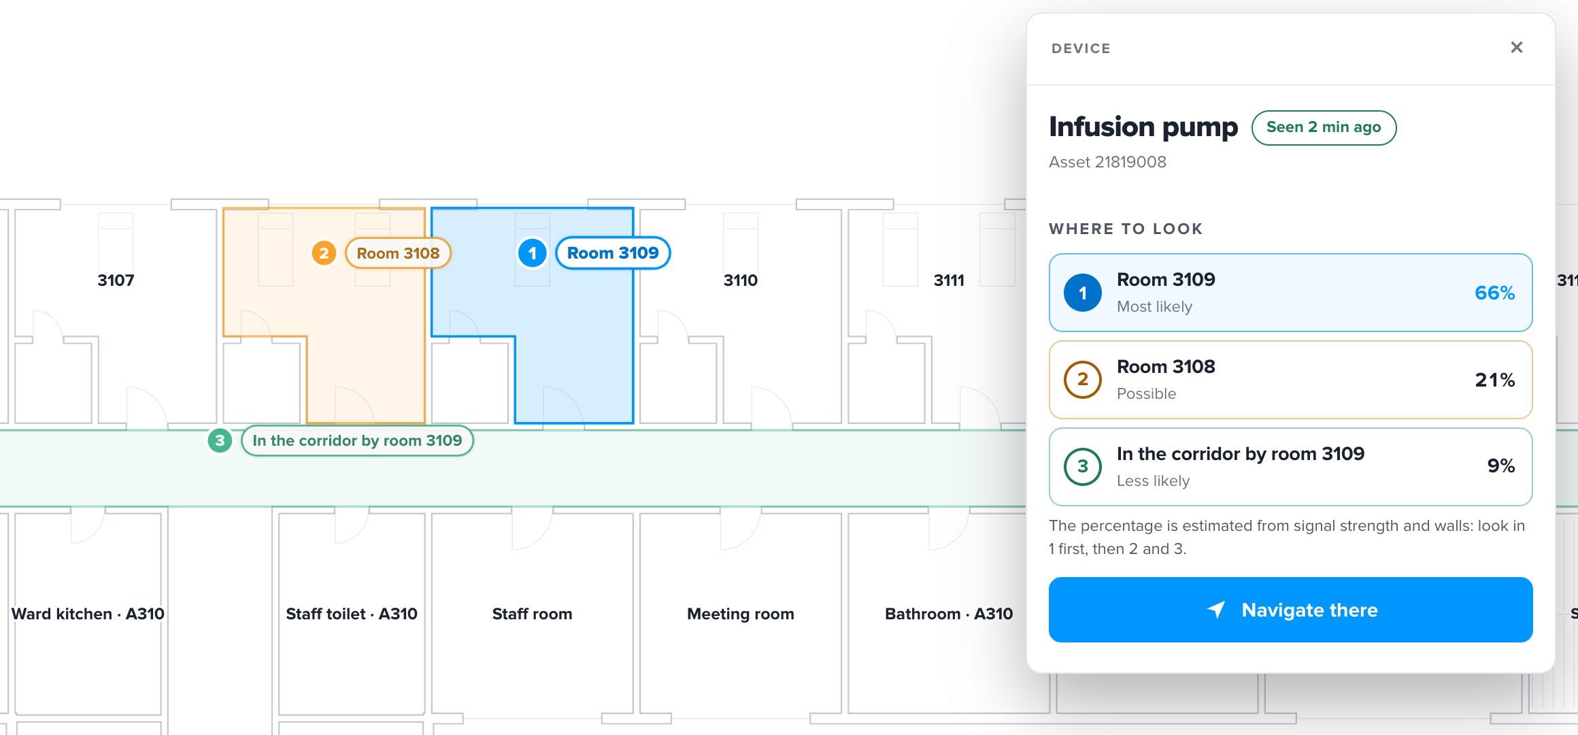This screenshot has width=1578, height=735.
Task: Click 'Possible' subtitle under Room 3108
Action: coord(1146,394)
